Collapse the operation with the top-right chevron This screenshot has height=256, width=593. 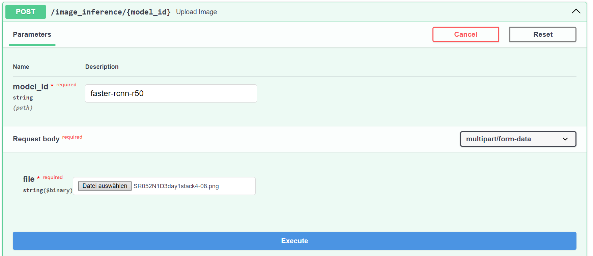576,11
